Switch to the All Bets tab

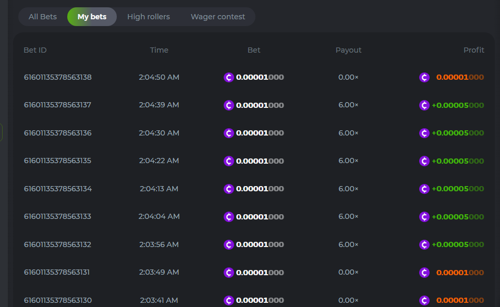click(x=43, y=17)
